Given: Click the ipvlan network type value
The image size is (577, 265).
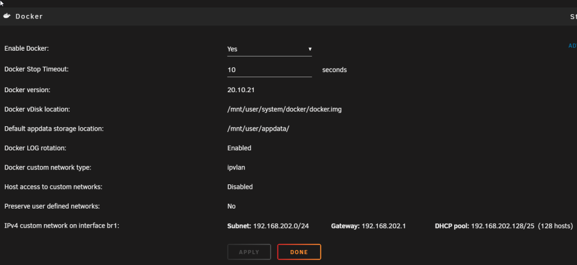Looking at the screenshot, I should tap(236, 168).
